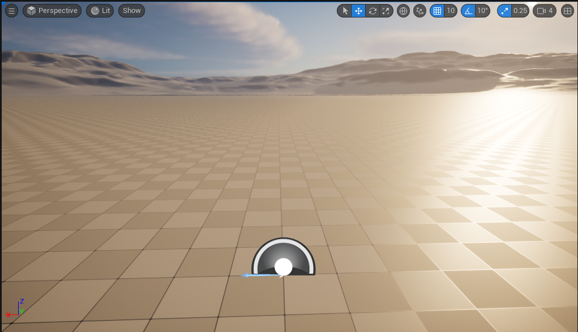Open grid snap size value 10
The width and height of the screenshot is (578, 332).
(451, 11)
